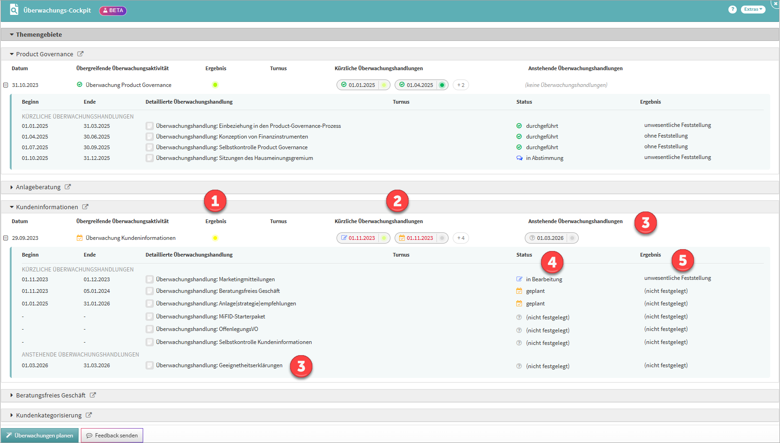The height and width of the screenshot is (443, 780).
Task: Click Überwachungen planen button
Action: pos(40,436)
